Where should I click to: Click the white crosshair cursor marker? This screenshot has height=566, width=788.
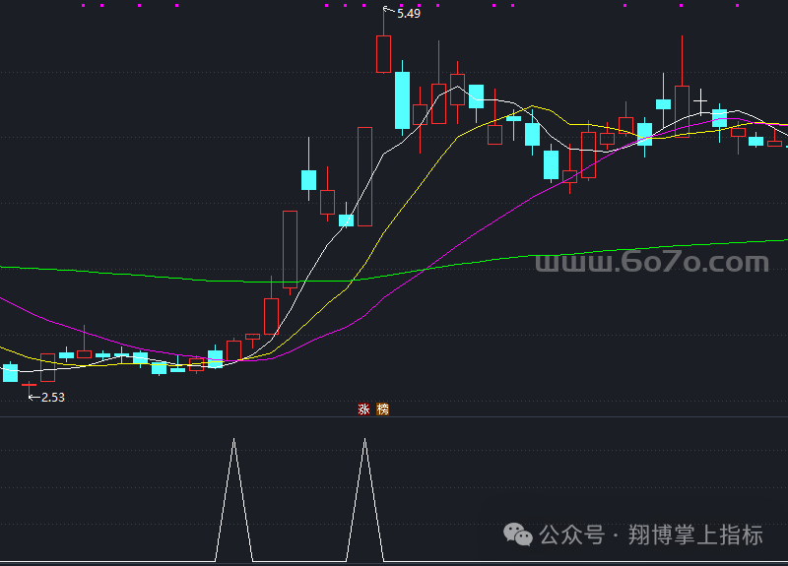tap(700, 99)
